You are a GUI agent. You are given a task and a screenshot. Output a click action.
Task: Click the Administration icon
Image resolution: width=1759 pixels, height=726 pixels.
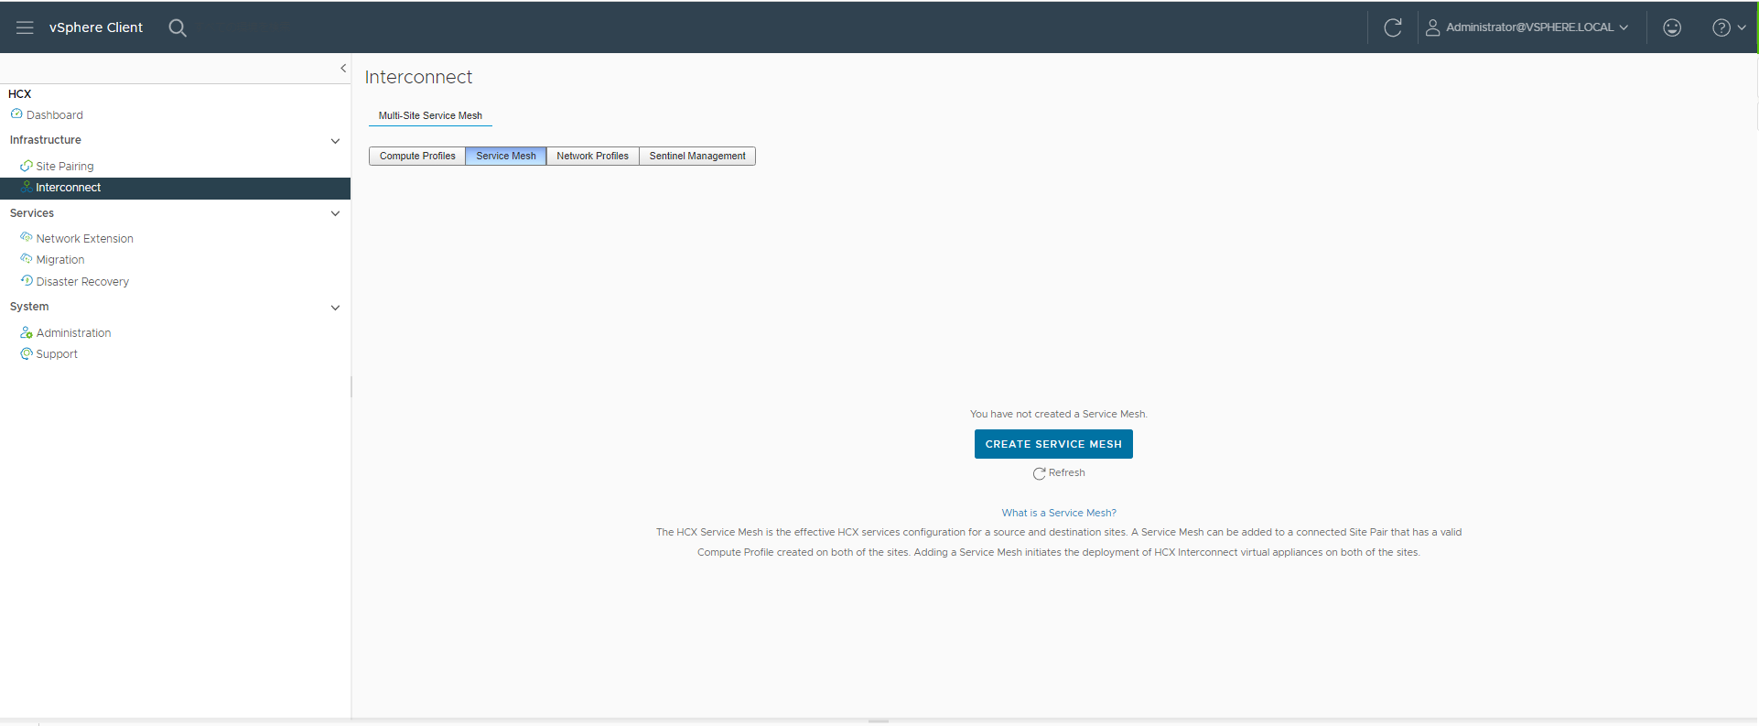27,332
